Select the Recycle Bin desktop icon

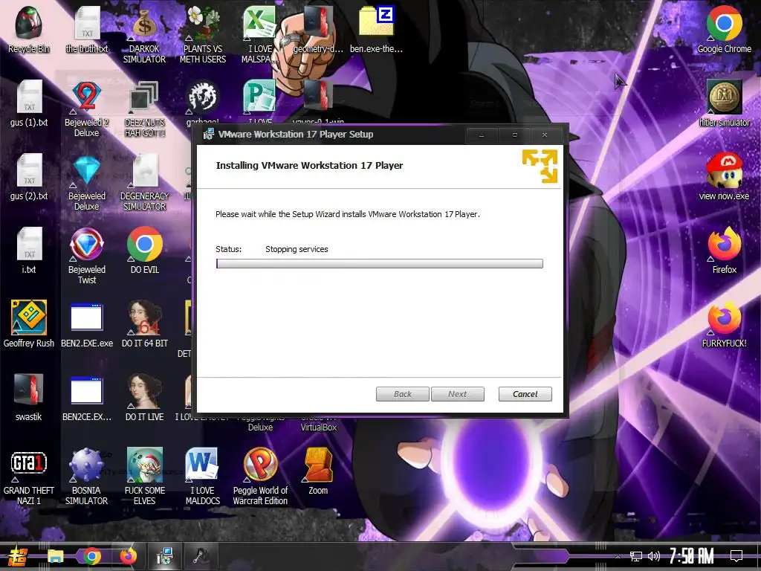(x=29, y=30)
